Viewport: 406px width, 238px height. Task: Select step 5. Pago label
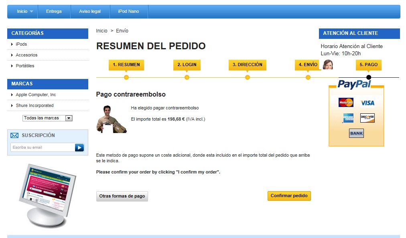(369, 65)
